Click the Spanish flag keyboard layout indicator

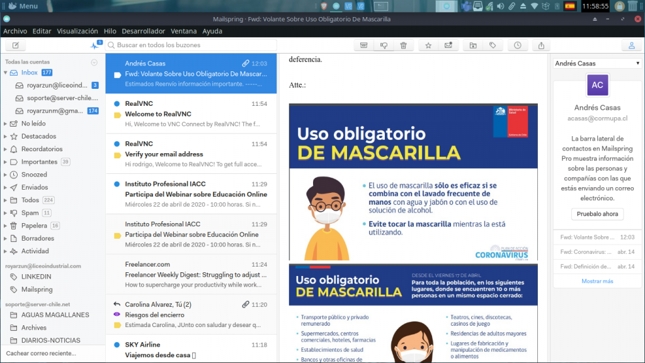(569, 6)
